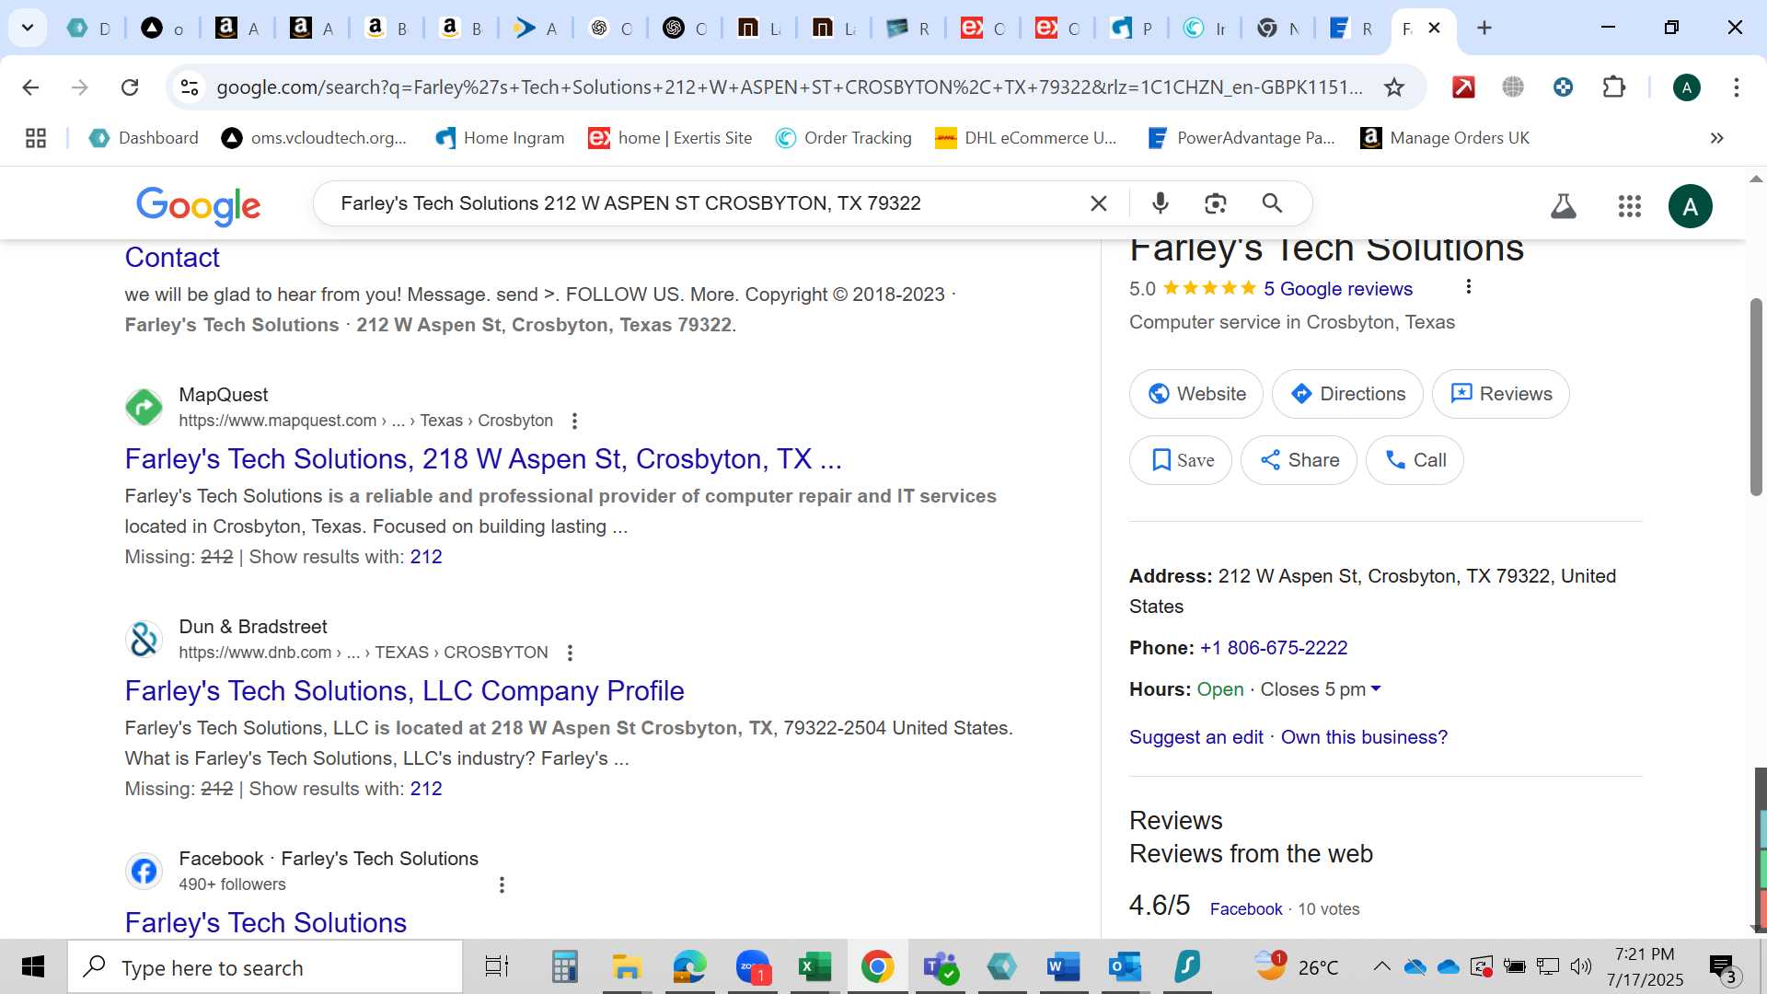Screen dimensions: 1767x994
Task: Open more options for business panel
Action: (x=1469, y=287)
